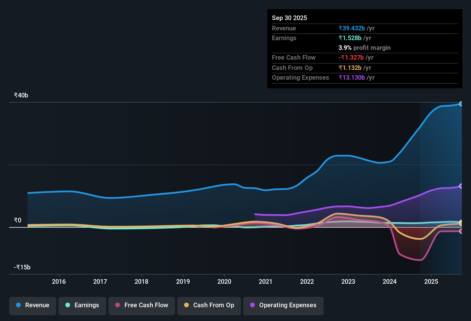
Task: Expand the Sep 30 2025 data panel
Action: point(289,18)
